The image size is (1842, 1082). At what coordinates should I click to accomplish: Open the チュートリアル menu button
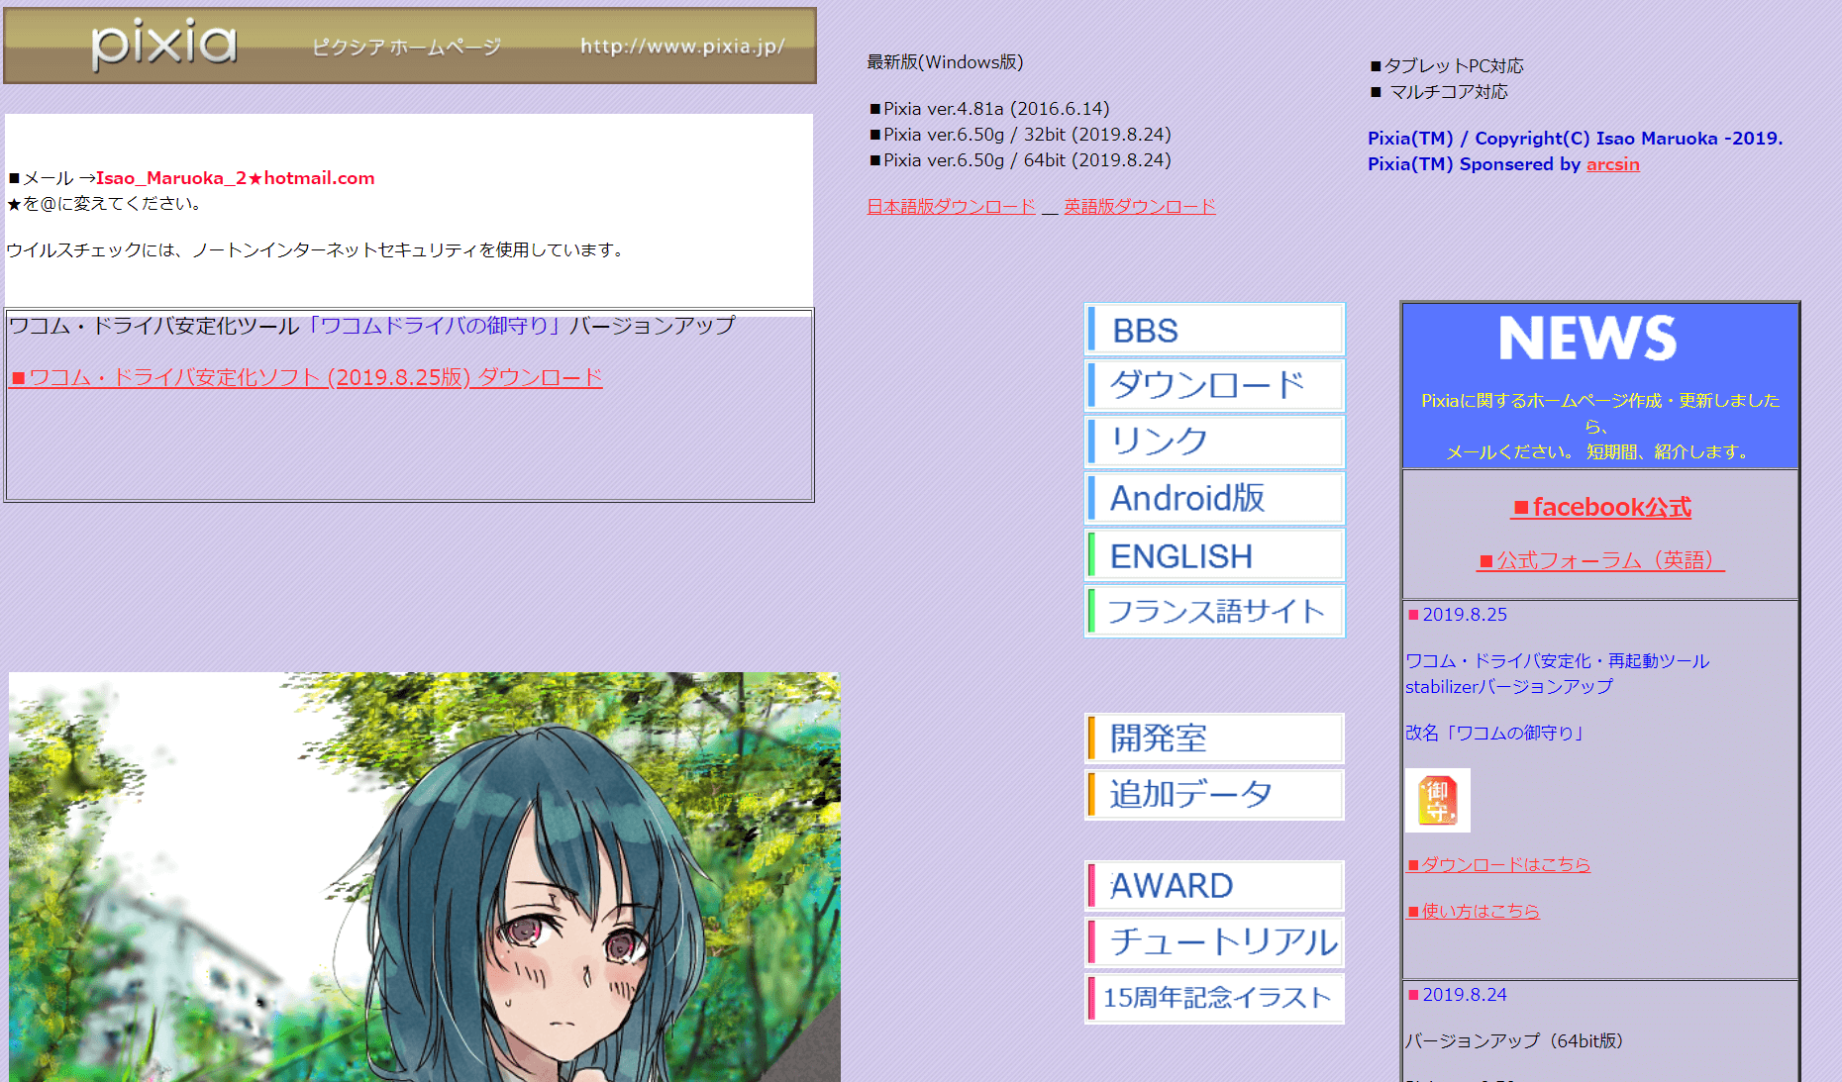(x=1215, y=942)
